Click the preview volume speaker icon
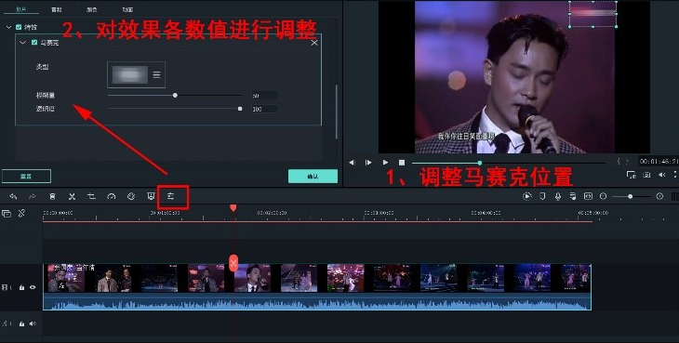Screen dimensions: 679x343 coord(662,175)
